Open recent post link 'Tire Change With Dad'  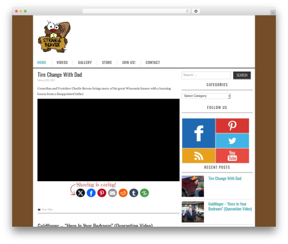225,178
